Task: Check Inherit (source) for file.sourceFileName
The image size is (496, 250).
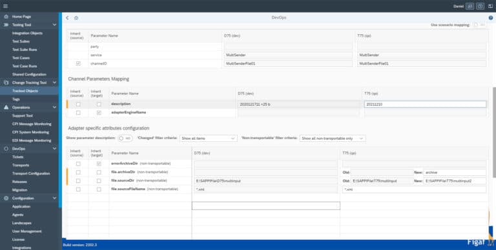Action: pos(78,189)
